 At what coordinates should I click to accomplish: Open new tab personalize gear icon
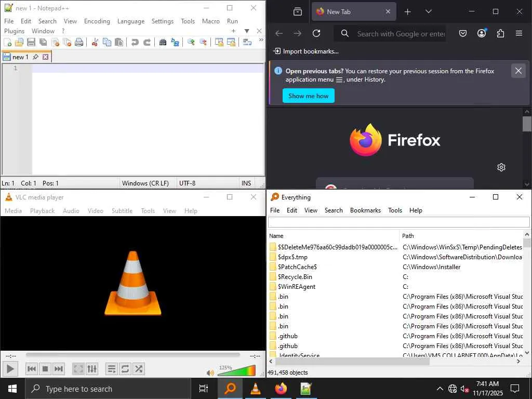coord(501,167)
